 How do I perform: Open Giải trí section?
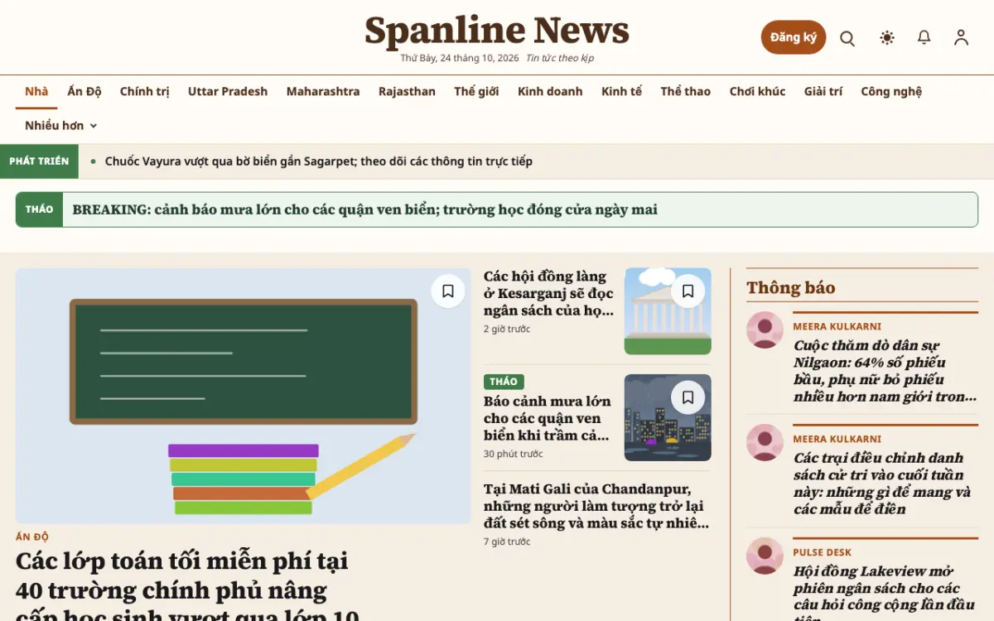tap(823, 92)
